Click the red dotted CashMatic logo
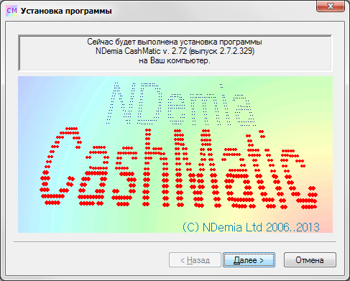The height and width of the screenshot is (281, 350). [x=178, y=168]
